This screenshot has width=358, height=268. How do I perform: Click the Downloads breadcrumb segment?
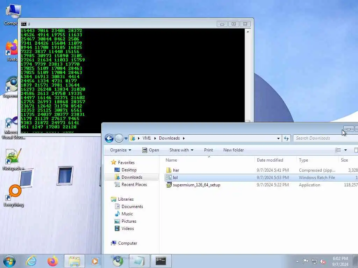point(169,138)
